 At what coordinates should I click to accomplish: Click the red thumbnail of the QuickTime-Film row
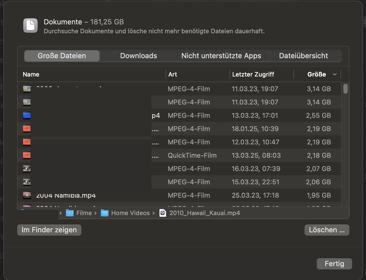click(27, 155)
